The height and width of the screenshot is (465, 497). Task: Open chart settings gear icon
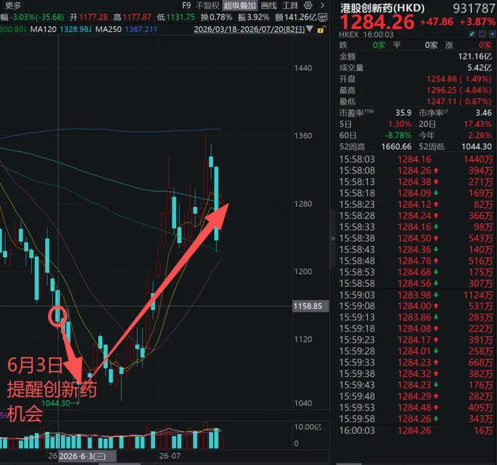[x=308, y=5]
